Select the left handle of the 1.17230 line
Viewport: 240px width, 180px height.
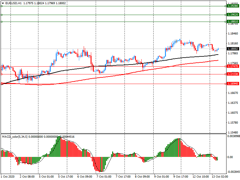(x=1, y=74)
